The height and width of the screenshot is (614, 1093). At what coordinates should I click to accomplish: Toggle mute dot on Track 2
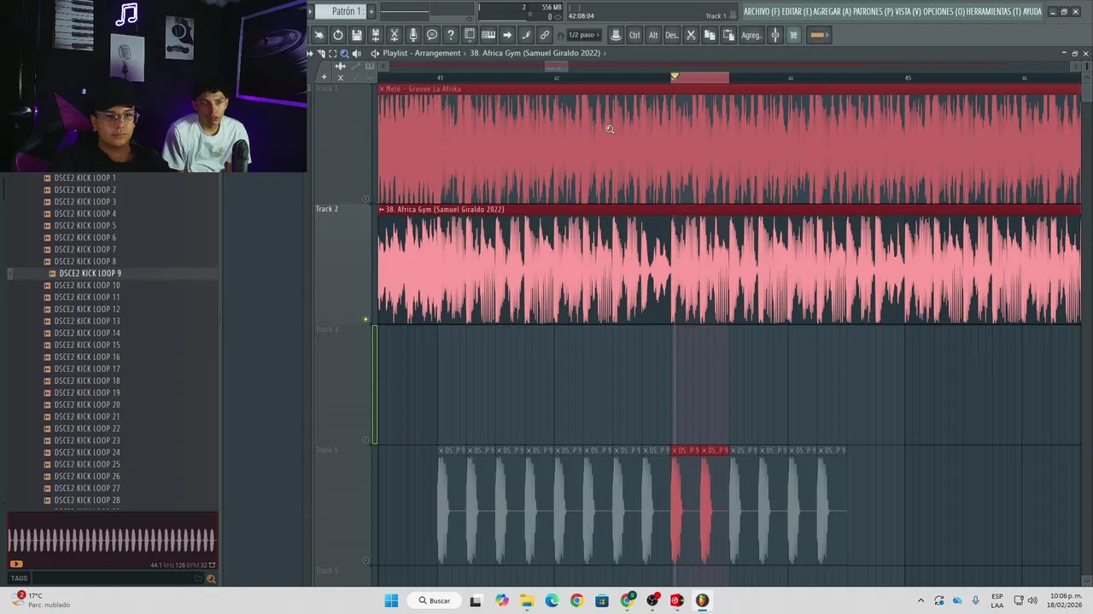[x=365, y=320]
